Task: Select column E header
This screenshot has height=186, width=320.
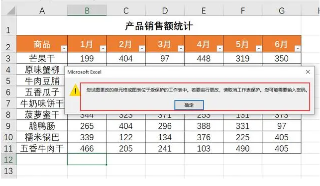Action: (x=204, y=10)
